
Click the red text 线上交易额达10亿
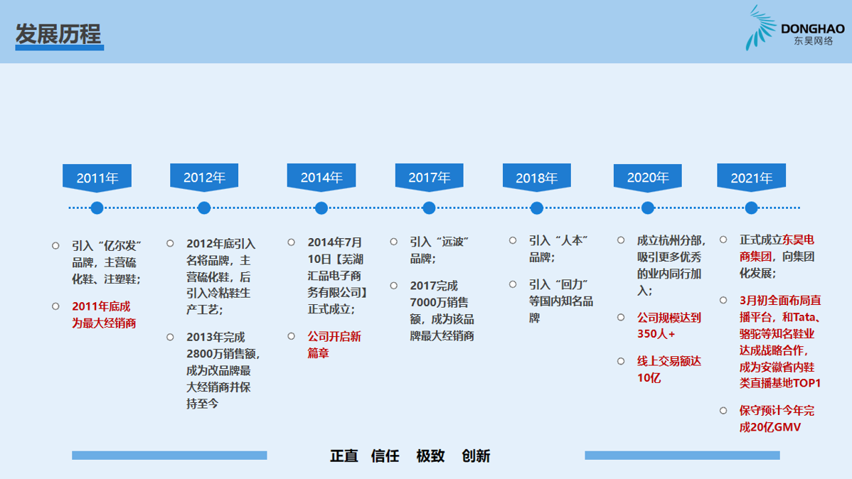(669, 370)
